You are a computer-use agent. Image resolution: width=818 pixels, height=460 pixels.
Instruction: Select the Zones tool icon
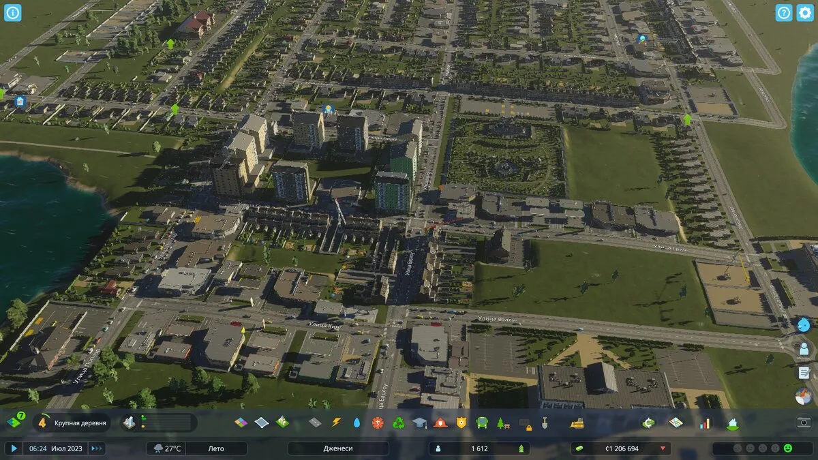(241, 423)
